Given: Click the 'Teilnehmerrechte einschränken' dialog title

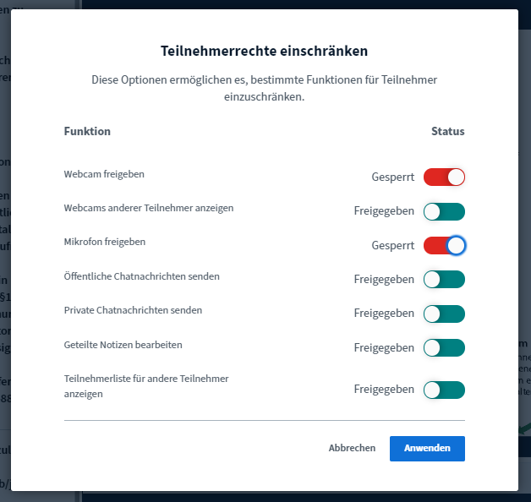Looking at the screenshot, I should tap(264, 51).
